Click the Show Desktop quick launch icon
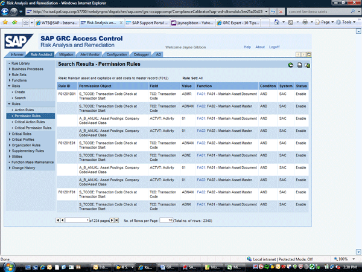 click(28, 267)
